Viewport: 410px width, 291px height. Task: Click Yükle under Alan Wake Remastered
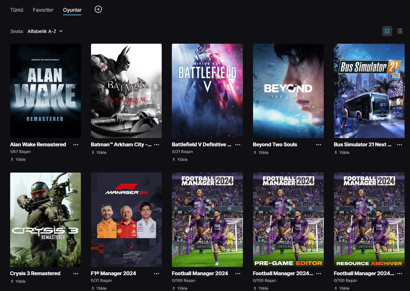pyautogui.click(x=18, y=160)
